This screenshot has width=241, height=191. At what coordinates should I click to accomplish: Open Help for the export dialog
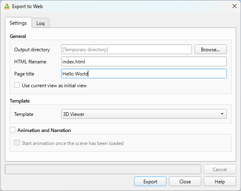(220, 181)
